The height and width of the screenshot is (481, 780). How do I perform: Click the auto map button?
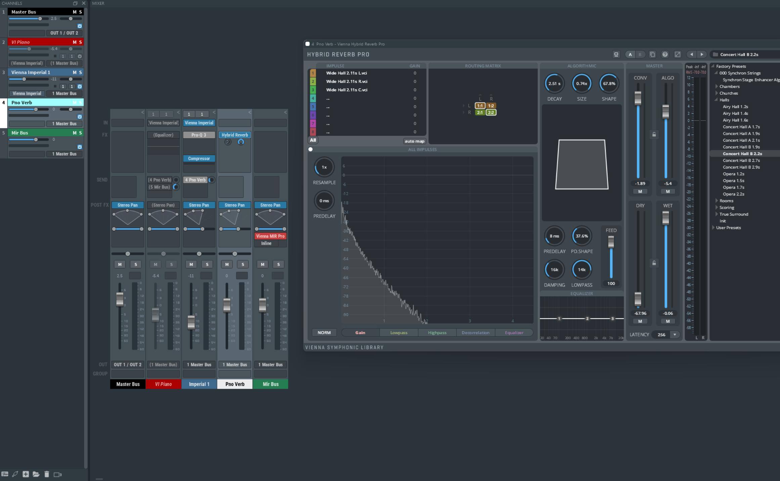414,141
